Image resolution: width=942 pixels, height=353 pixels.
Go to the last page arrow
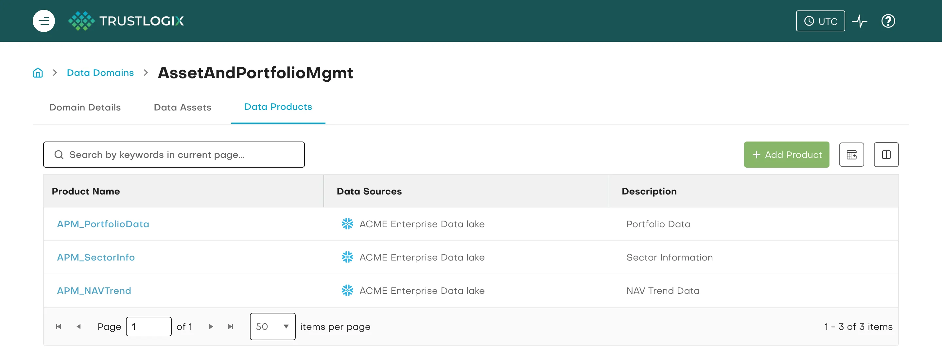coord(230,326)
